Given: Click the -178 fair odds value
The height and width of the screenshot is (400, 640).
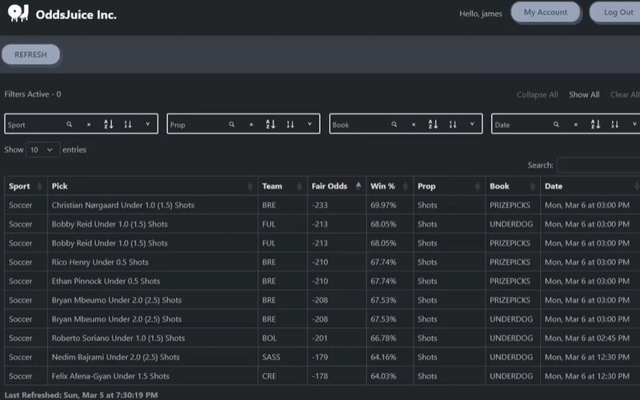Looking at the screenshot, I should tap(319, 376).
